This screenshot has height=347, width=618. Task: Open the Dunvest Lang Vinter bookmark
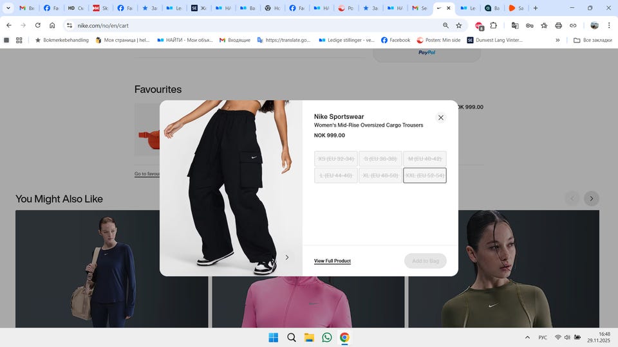point(495,40)
